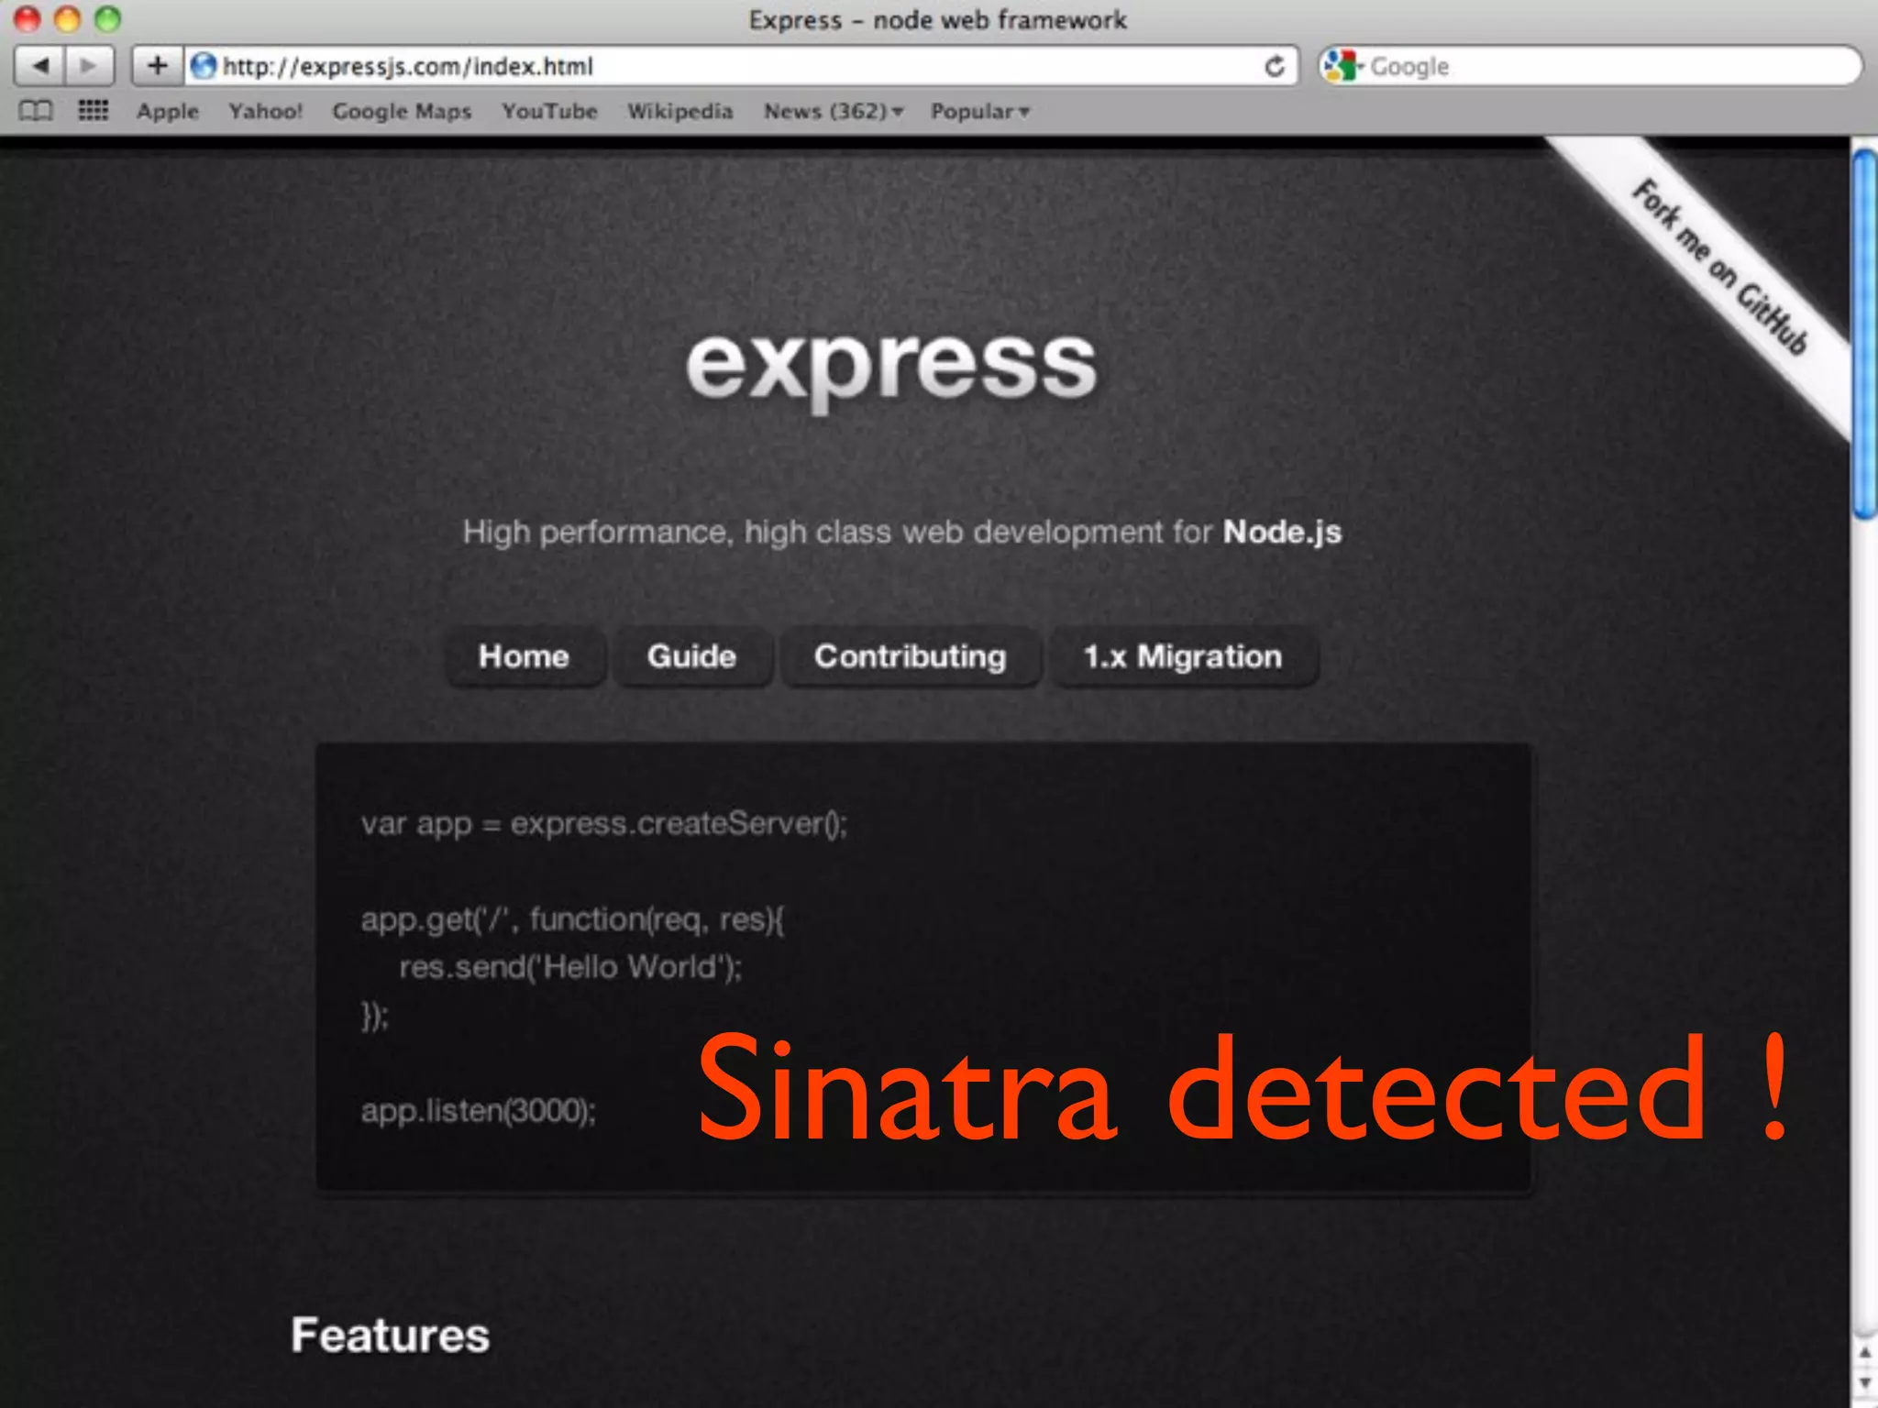This screenshot has width=1878, height=1408.
Task: Open the 1.x Migration tab
Action: click(1183, 656)
